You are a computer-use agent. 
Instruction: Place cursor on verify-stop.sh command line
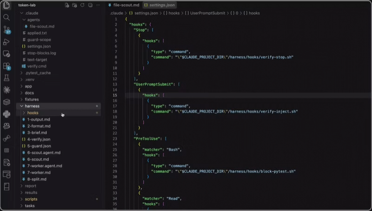[222, 57]
